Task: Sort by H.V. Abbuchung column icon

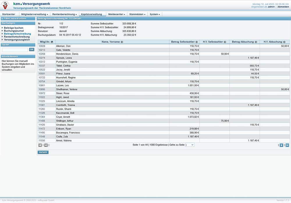Action: pyautogui.click(x=284, y=42)
